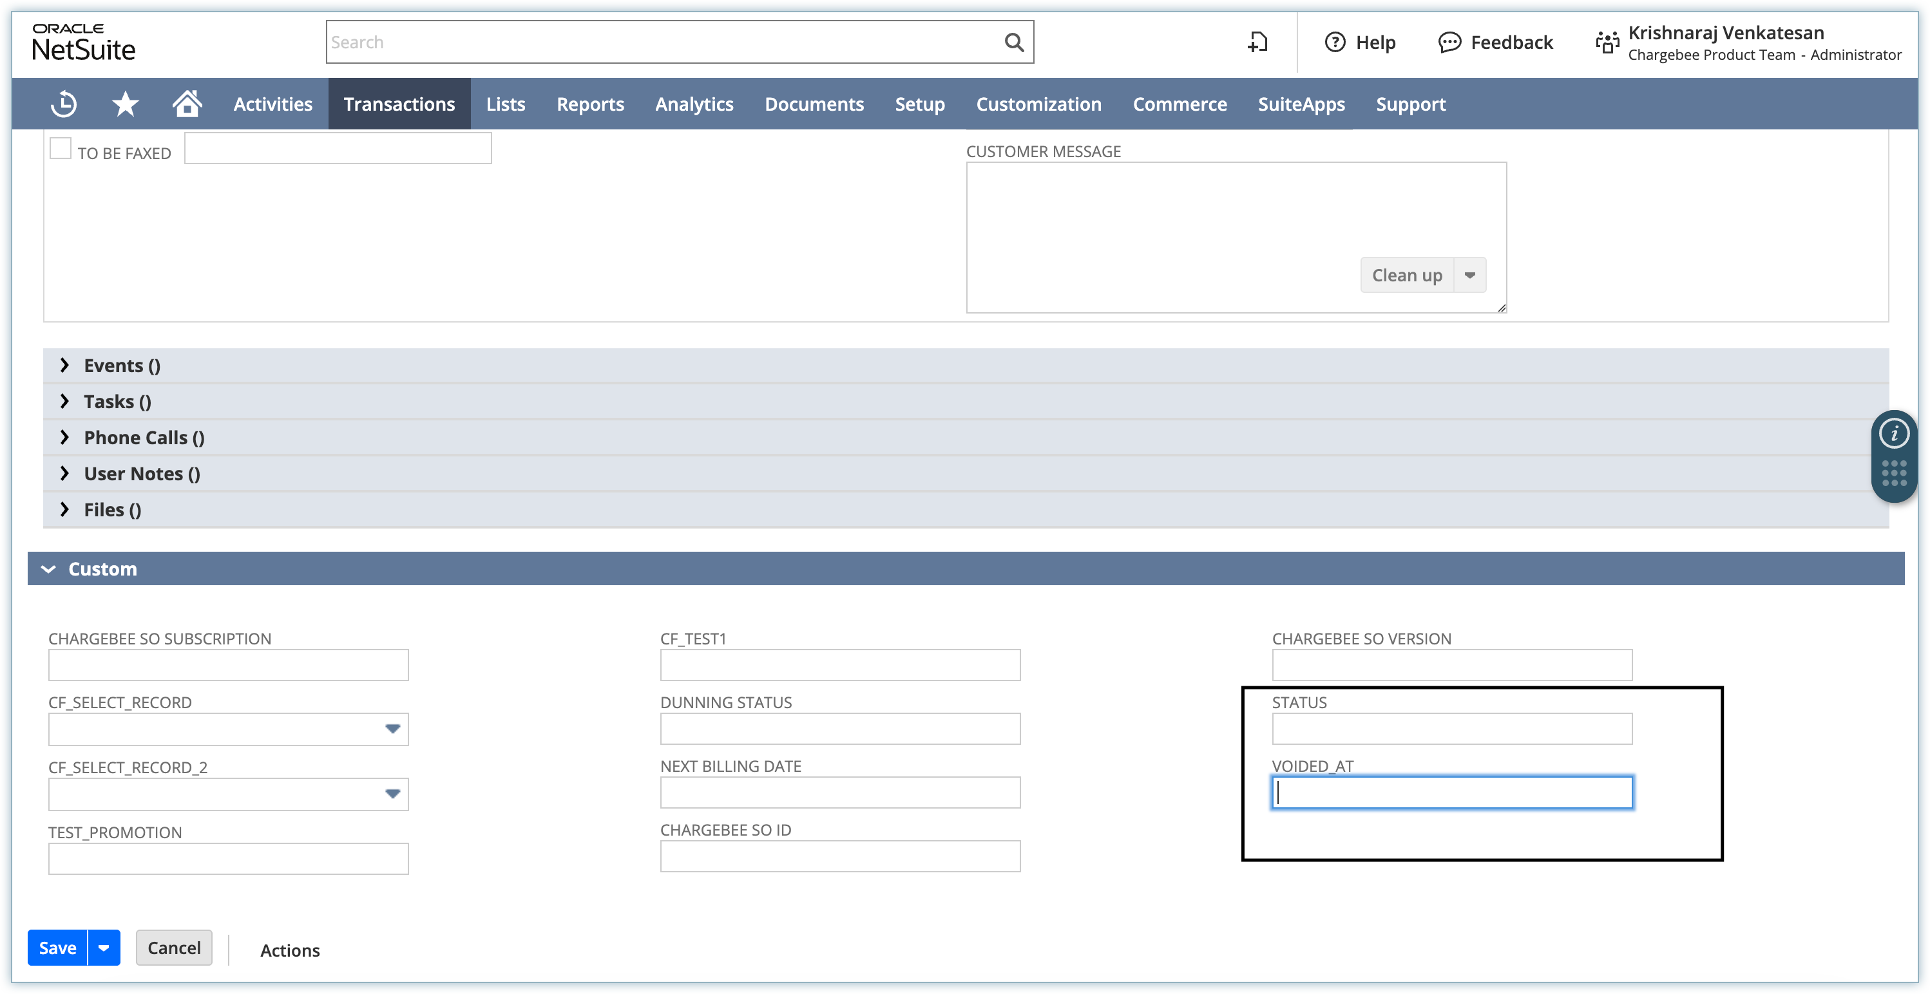Image resolution: width=1930 pixels, height=994 pixels.
Task: Go to Home via house icon
Action: tap(187, 103)
